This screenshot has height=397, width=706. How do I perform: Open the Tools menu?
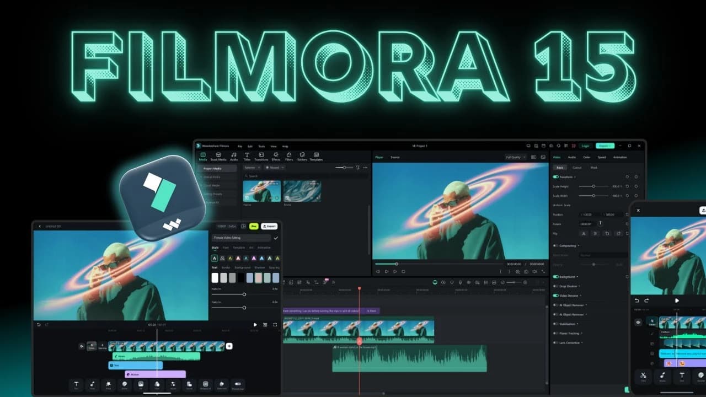point(262,147)
